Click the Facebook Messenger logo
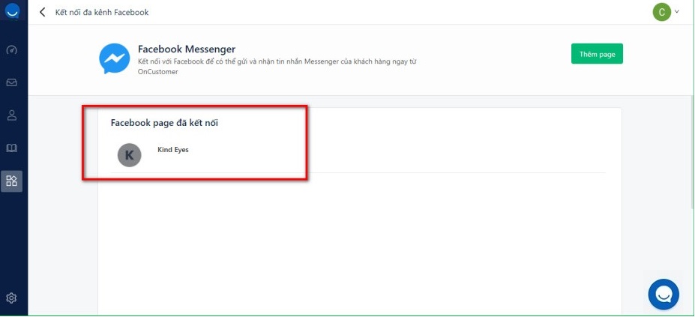Viewport: 695px width, 317px height. (115, 58)
